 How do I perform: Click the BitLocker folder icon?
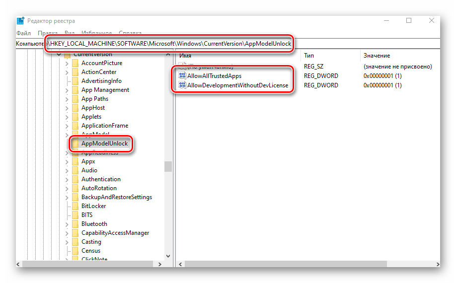(x=75, y=206)
